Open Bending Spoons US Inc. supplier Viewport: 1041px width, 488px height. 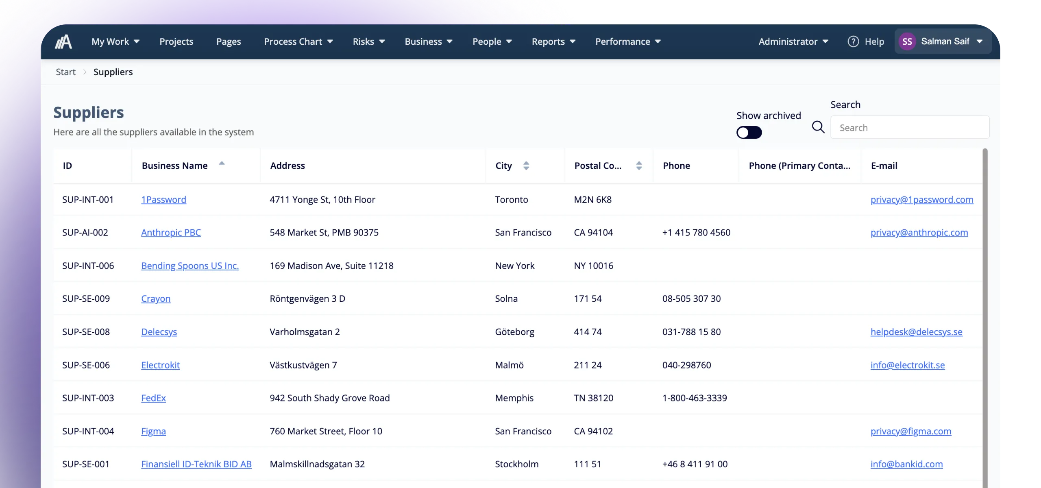pyautogui.click(x=190, y=266)
